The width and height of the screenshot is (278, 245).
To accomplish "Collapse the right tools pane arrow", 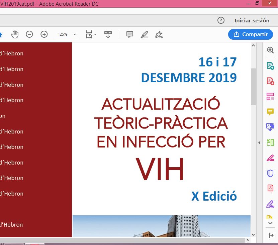I will [x=259, y=143].
